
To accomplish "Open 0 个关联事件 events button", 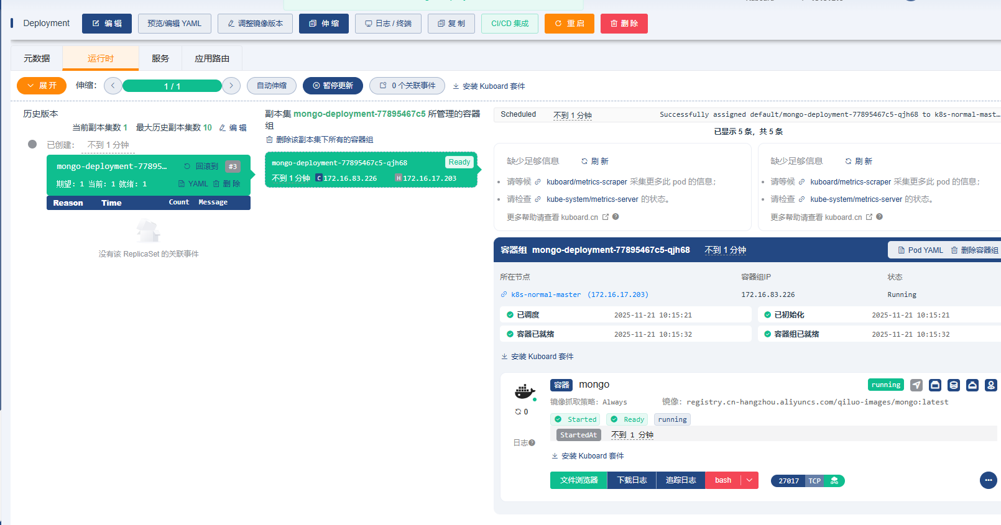I will tap(407, 86).
